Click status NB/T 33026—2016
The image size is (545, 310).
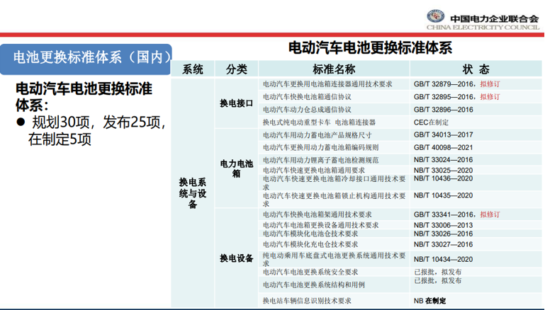coord(443,234)
